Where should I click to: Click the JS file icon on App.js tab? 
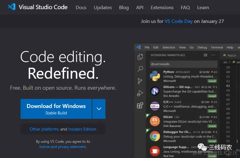pos(224,55)
